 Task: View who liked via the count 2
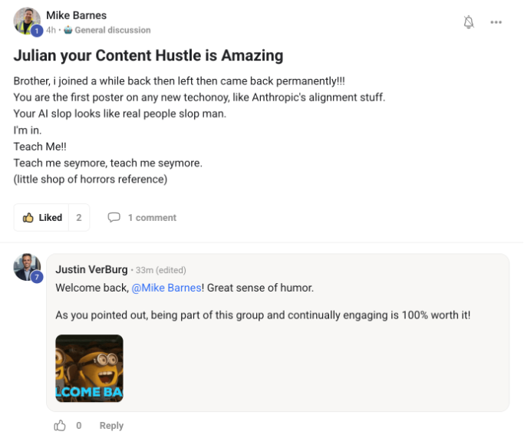coord(79,218)
